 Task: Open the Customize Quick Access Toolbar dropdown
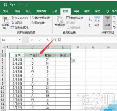point(26,5)
